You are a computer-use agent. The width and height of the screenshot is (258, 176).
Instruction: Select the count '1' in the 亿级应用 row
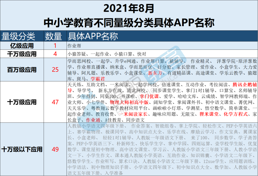[55, 46]
